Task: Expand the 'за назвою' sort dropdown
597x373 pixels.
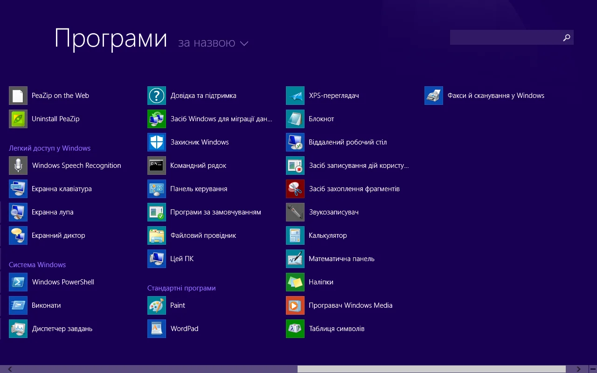Action: pos(207,43)
